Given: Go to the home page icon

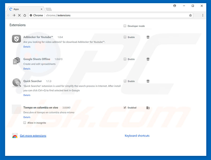Looking at the screenshot, I should pyautogui.click(x=25, y=15).
